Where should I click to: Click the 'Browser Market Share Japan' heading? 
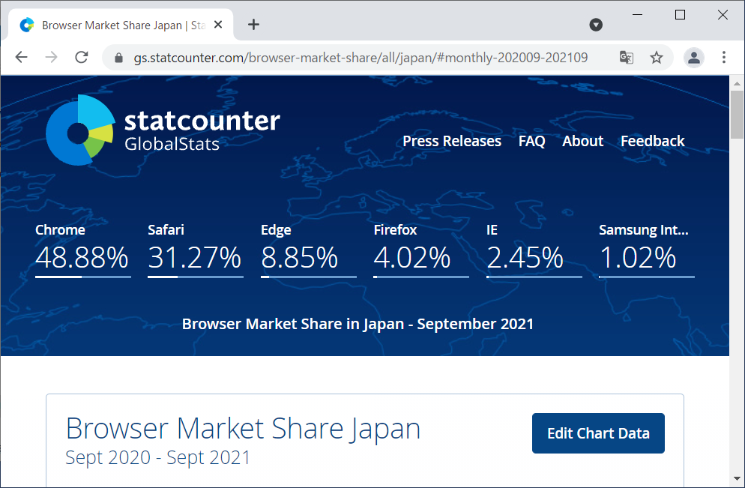(243, 429)
